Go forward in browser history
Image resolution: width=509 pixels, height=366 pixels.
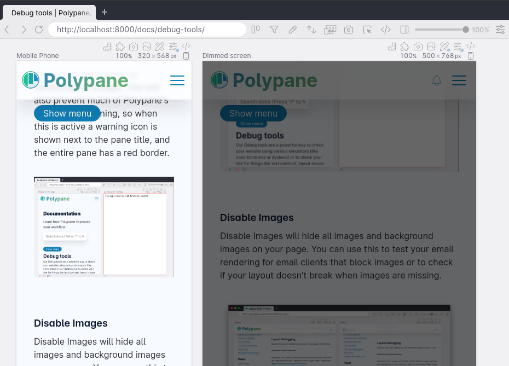[24, 30]
